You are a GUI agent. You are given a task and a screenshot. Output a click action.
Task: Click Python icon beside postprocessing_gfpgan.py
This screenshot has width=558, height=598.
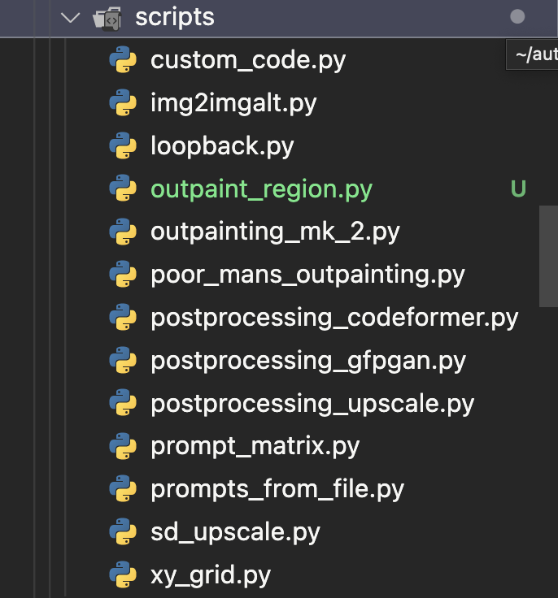(x=122, y=361)
